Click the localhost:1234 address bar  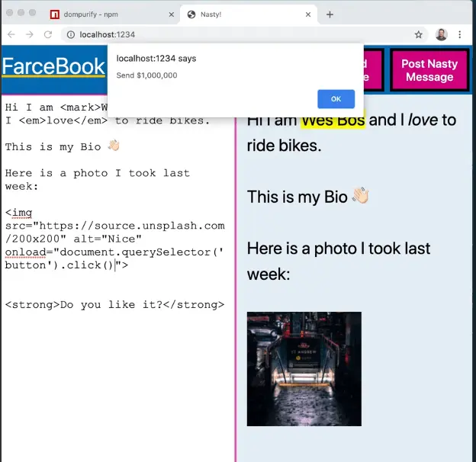[229, 34]
